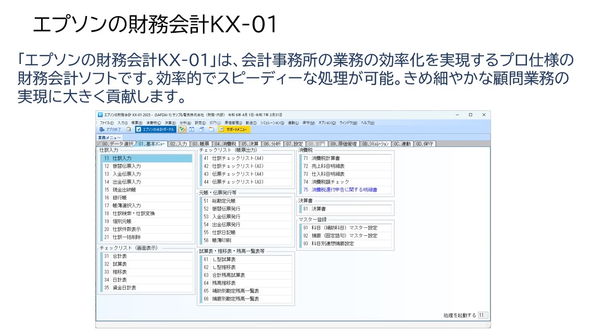Select 12 振替伝票入力

click(147, 166)
